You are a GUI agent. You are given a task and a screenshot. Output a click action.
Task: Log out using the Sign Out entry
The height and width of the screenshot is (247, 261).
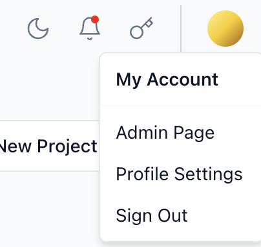pos(152,215)
